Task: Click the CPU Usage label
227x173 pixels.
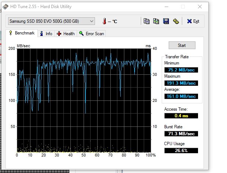Action: pyautogui.click(x=174, y=144)
